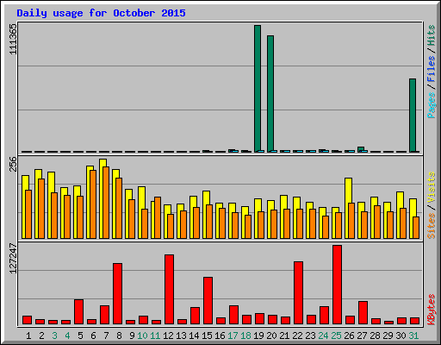Click the 'Sites' legend label

click(x=432, y=226)
